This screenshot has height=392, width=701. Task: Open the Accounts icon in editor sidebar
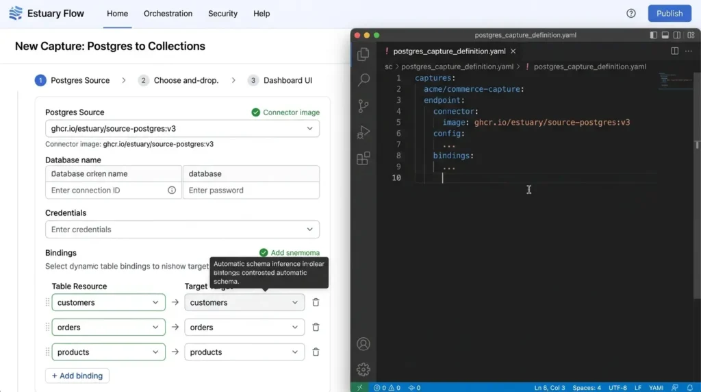[364, 343]
